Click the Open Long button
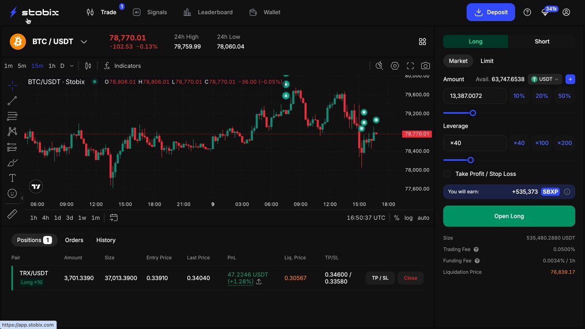This screenshot has height=329, width=585. coord(509,216)
